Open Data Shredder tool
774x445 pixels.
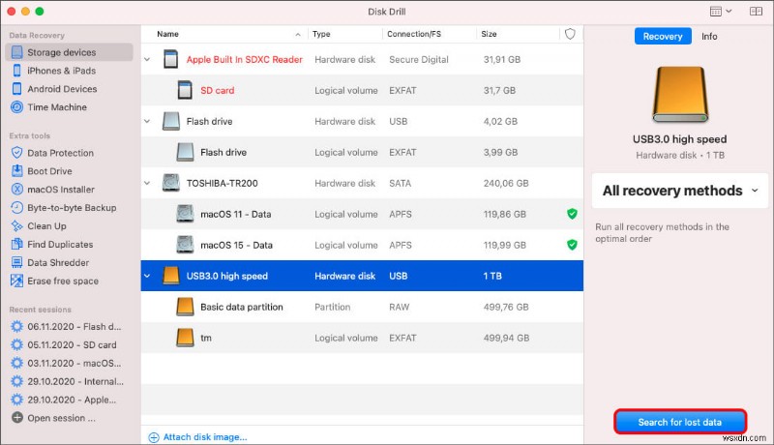pos(58,262)
